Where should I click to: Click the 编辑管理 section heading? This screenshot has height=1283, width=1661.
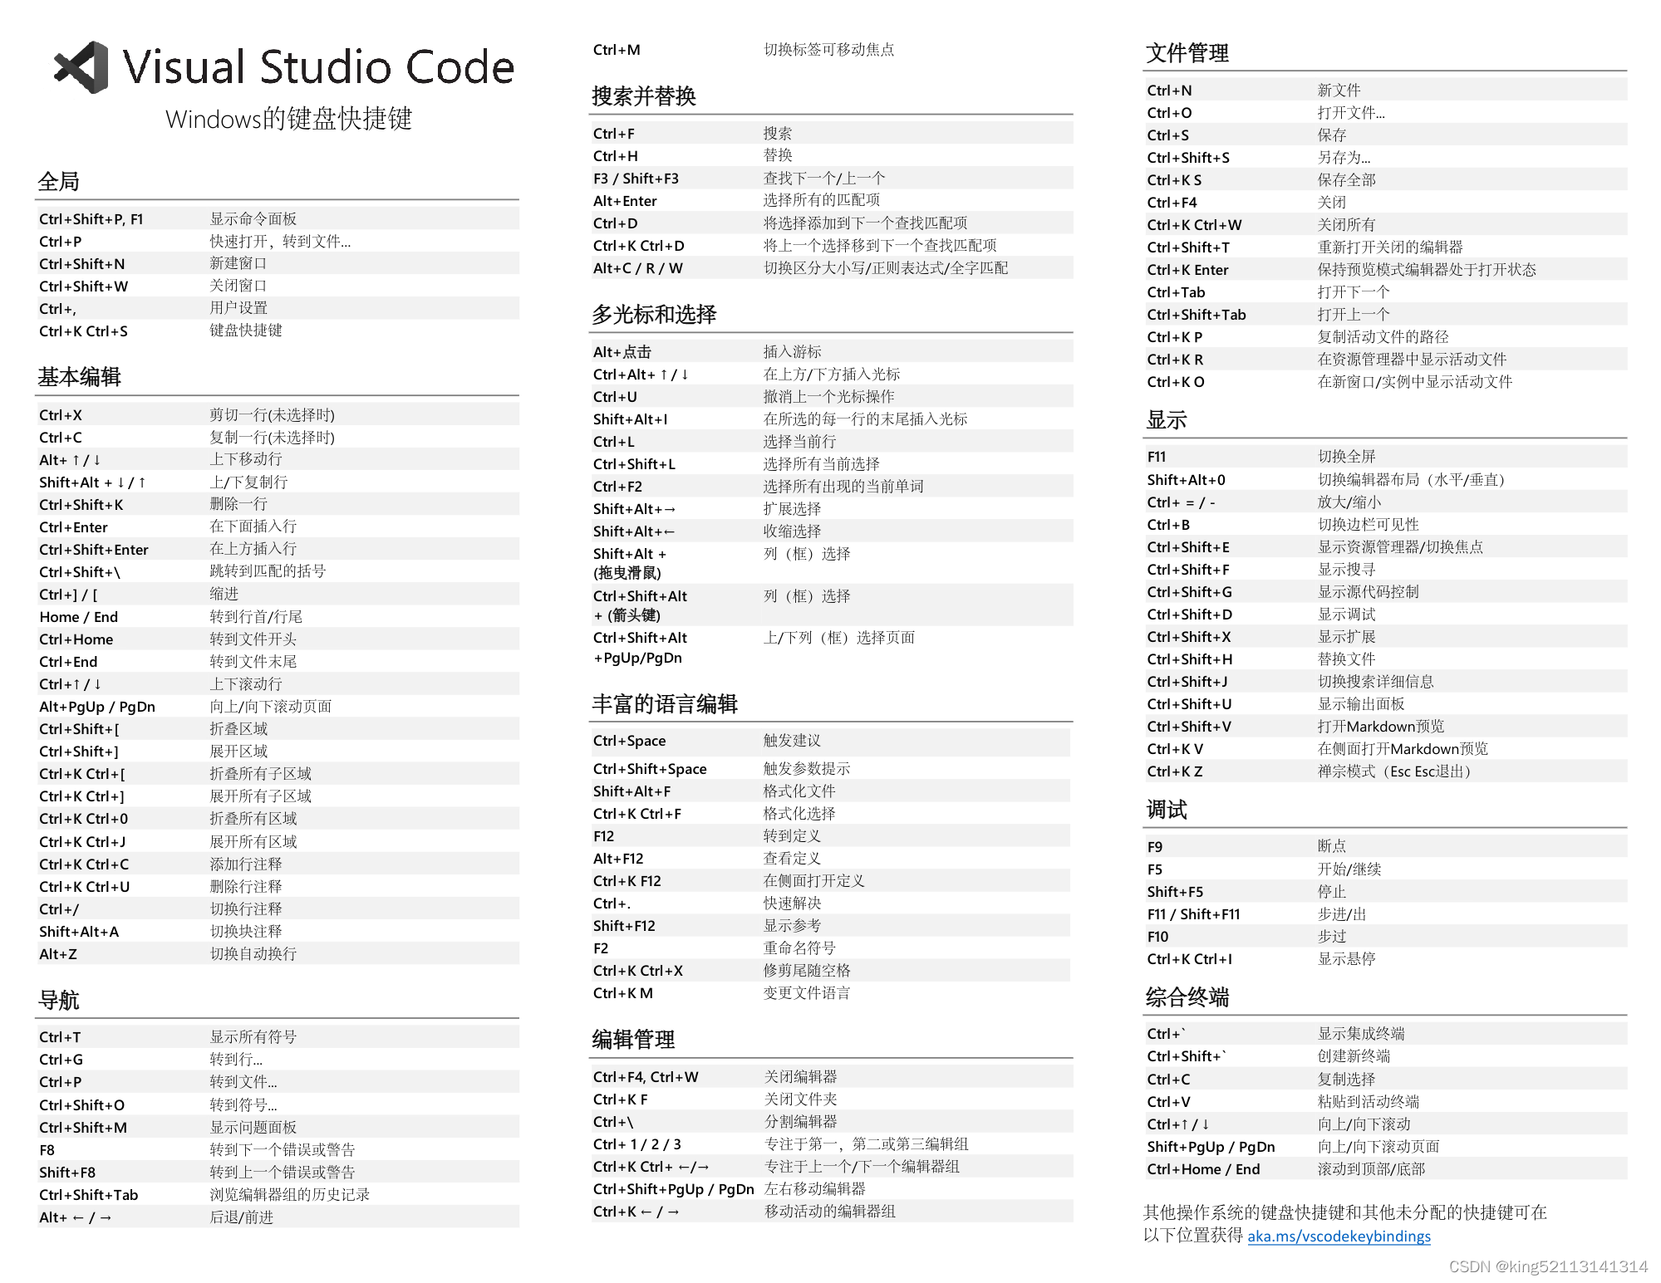point(632,1040)
